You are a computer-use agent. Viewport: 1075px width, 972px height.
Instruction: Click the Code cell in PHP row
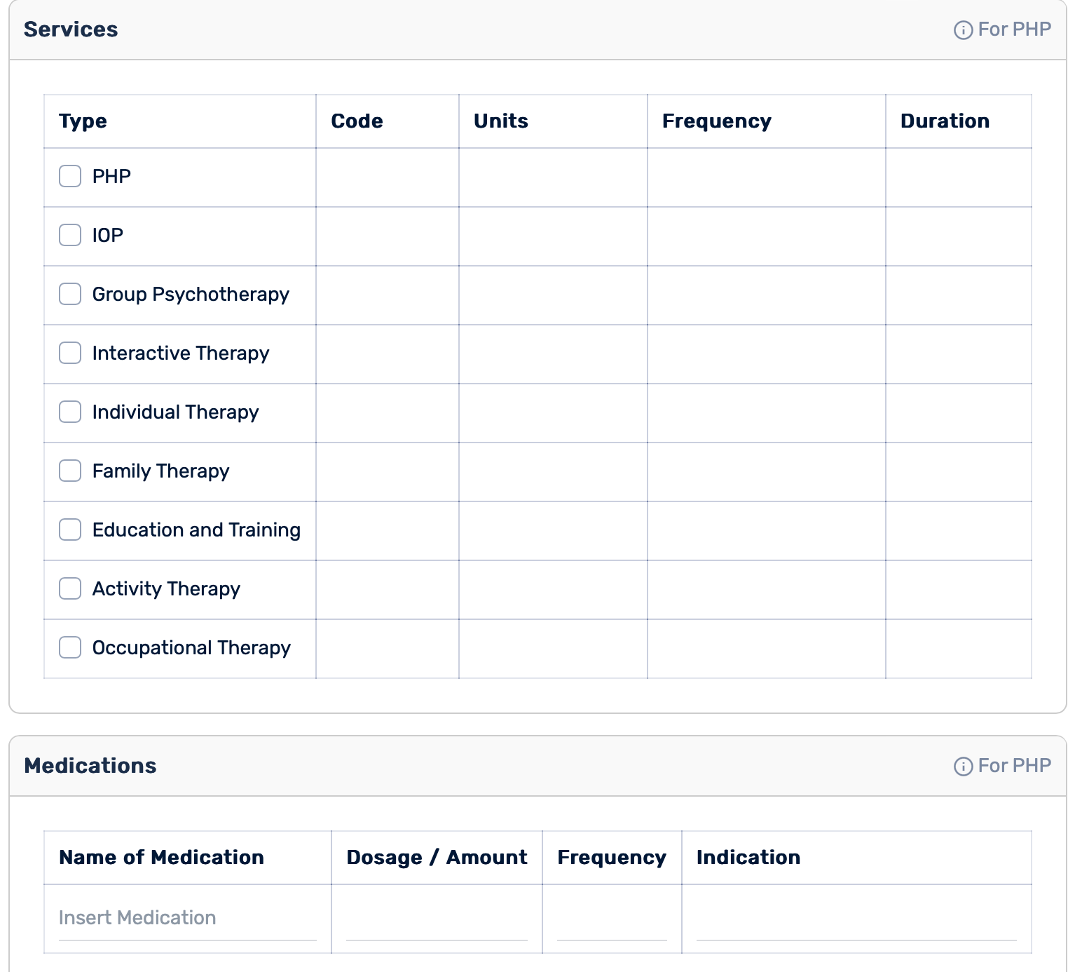[x=387, y=177]
